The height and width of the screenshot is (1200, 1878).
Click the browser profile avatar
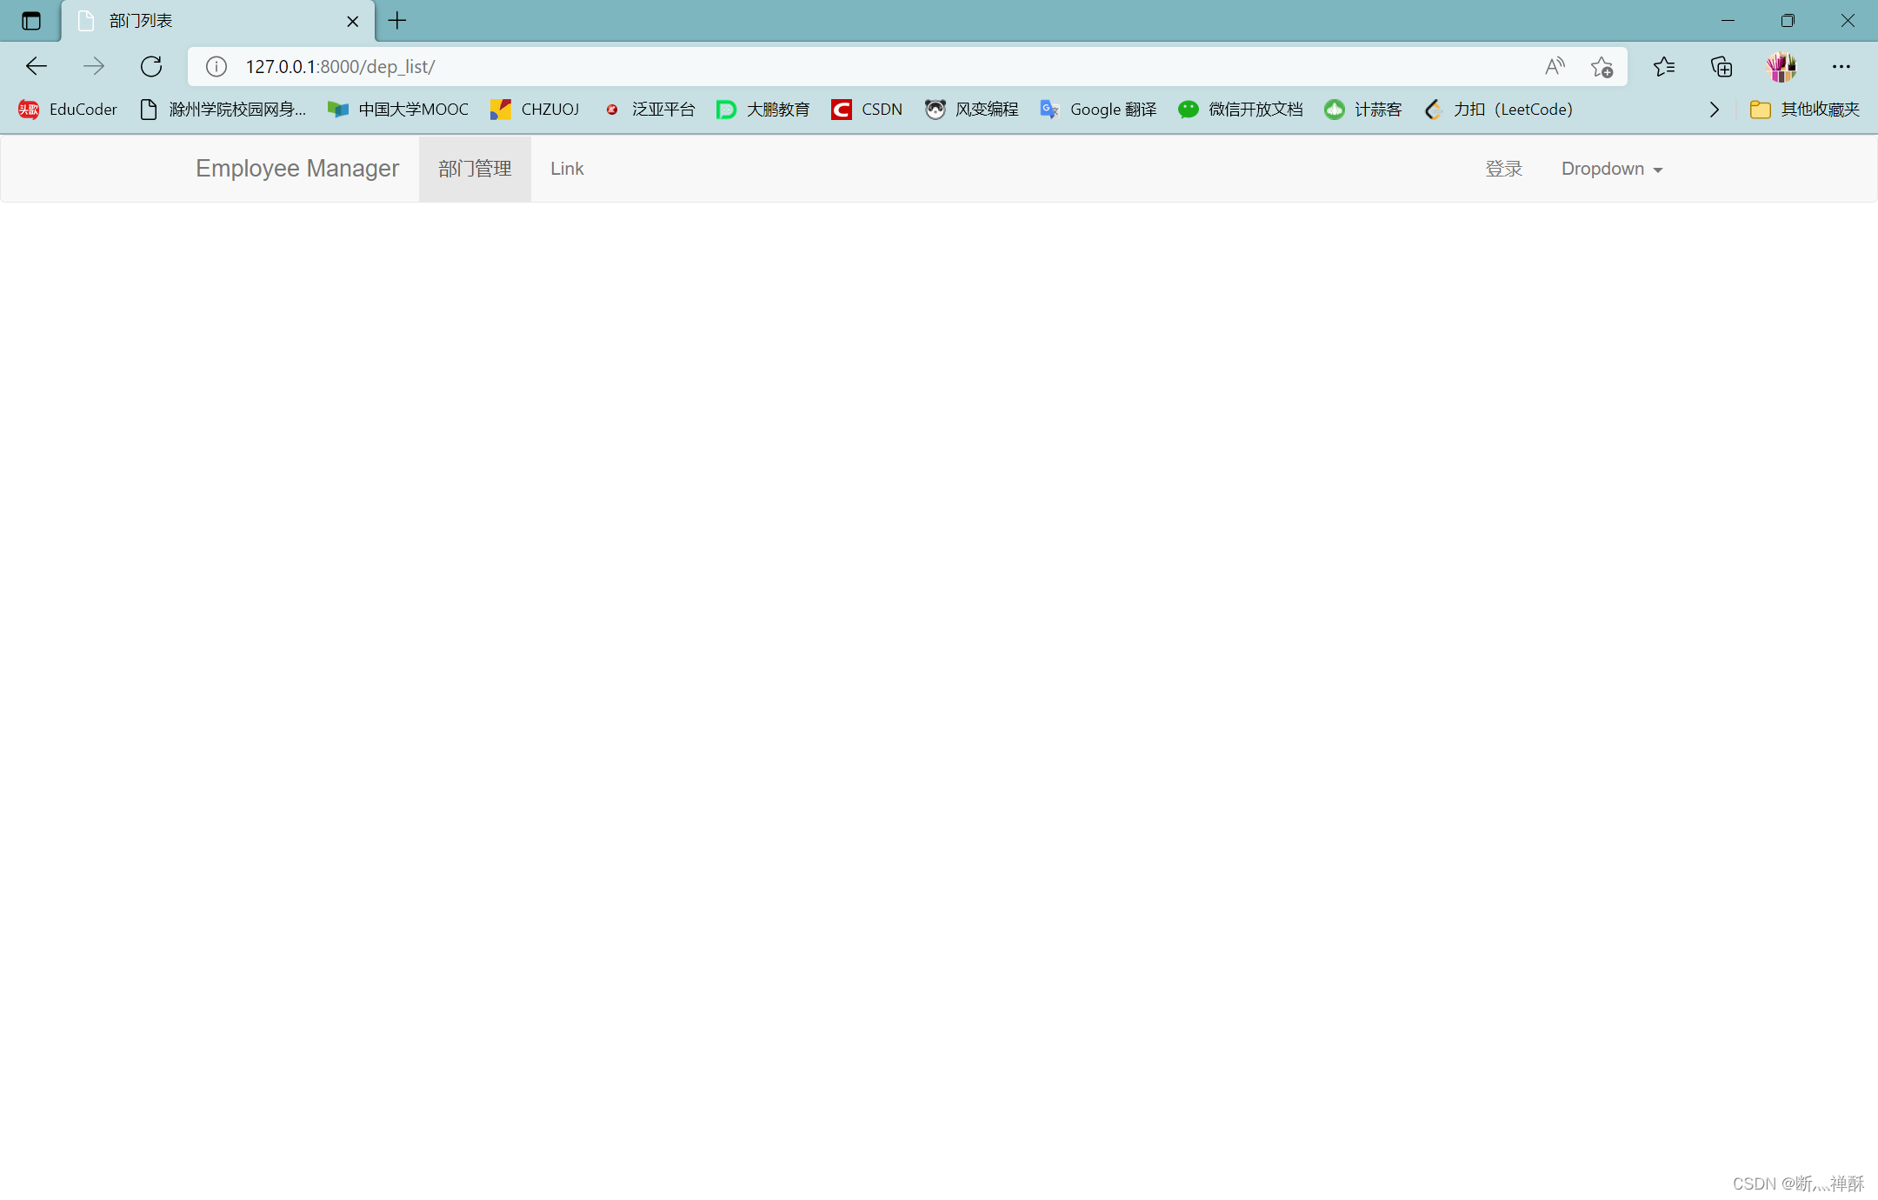tap(1781, 66)
